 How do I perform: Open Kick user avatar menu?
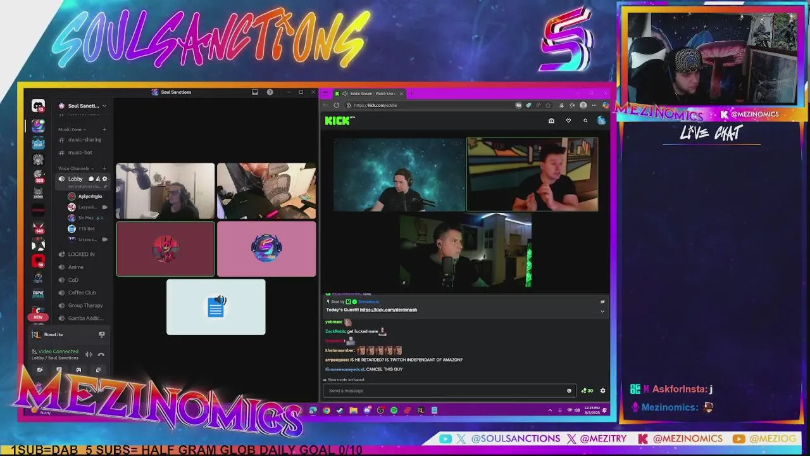point(601,120)
